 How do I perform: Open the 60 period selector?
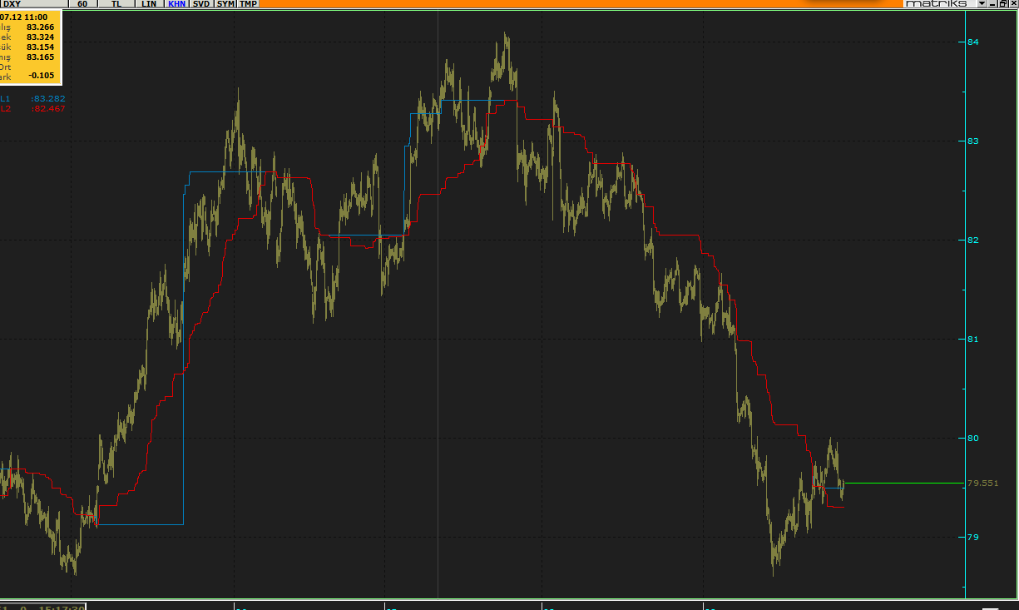coord(82,4)
